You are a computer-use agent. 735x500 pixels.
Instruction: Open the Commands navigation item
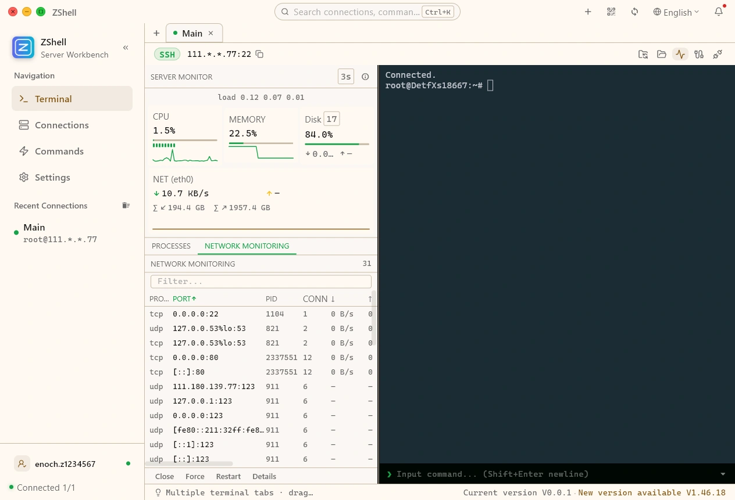(72, 151)
